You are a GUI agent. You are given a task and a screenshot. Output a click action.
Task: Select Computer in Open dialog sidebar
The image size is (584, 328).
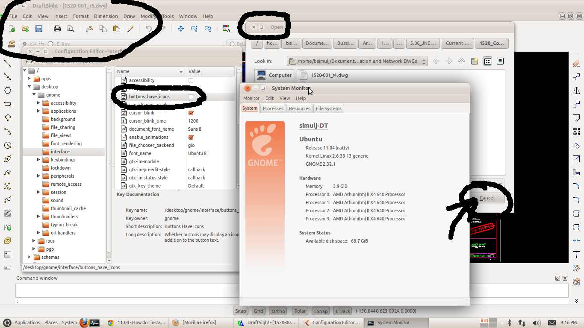click(x=274, y=75)
